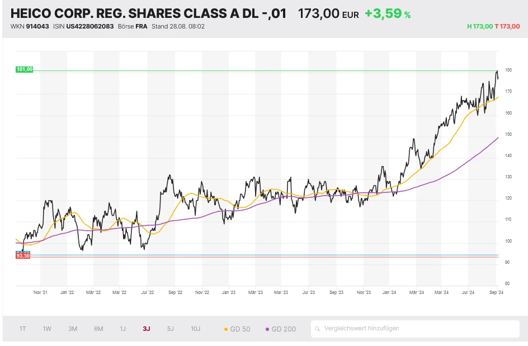
Task: Click the WKN 914043 identifier
Action: click(x=37, y=26)
